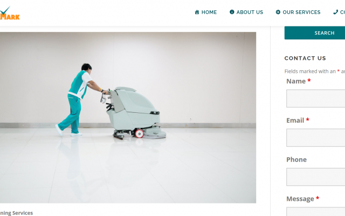
Task: Click into the Email input field
Action: (315, 138)
